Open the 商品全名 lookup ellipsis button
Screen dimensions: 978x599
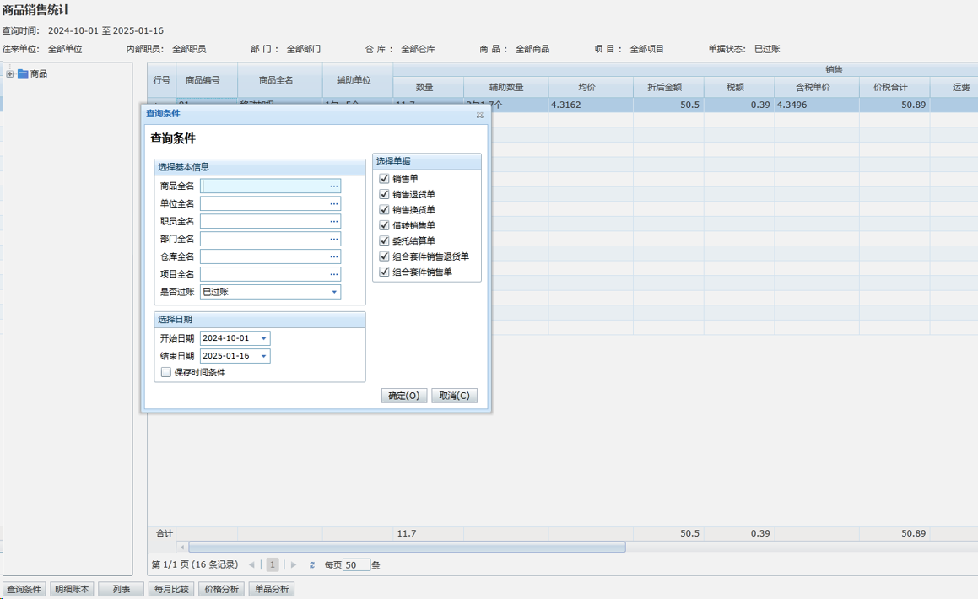coord(334,186)
